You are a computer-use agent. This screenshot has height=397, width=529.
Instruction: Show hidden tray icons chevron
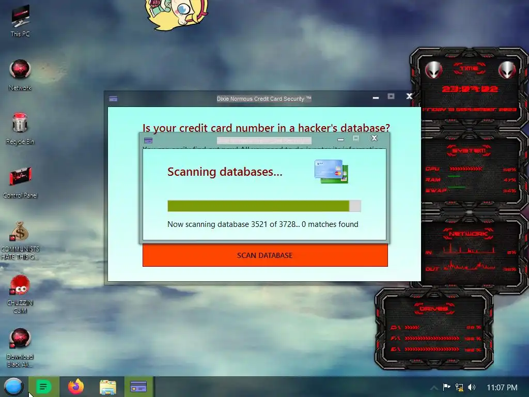pyautogui.click(x=434, y=388)
